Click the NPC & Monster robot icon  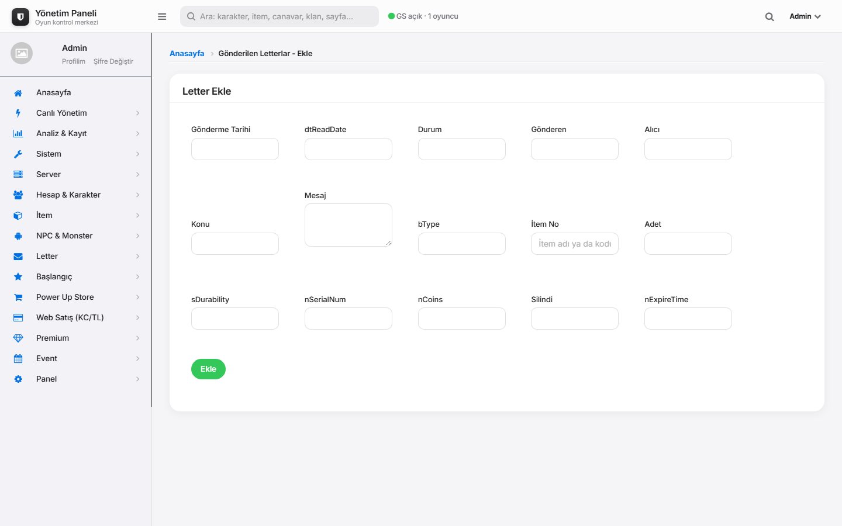[x=18, y=236]
